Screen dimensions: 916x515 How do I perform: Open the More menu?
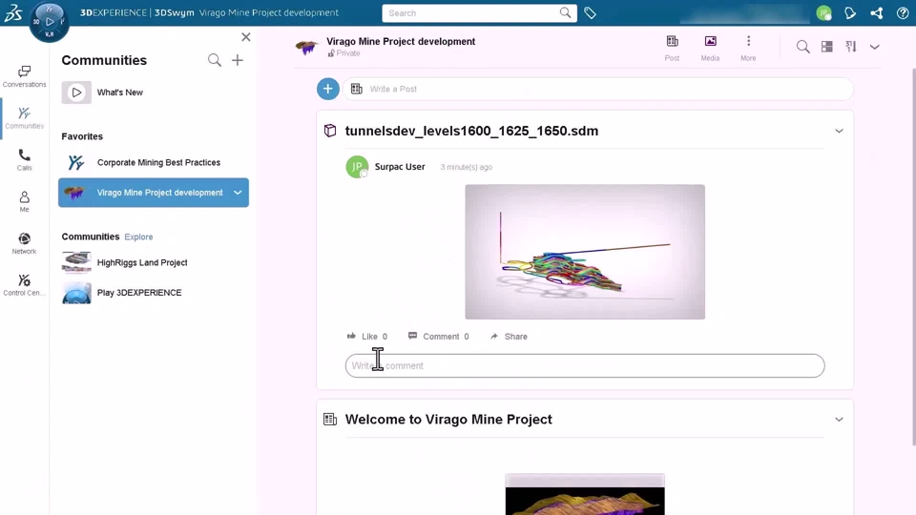point(748,48)
